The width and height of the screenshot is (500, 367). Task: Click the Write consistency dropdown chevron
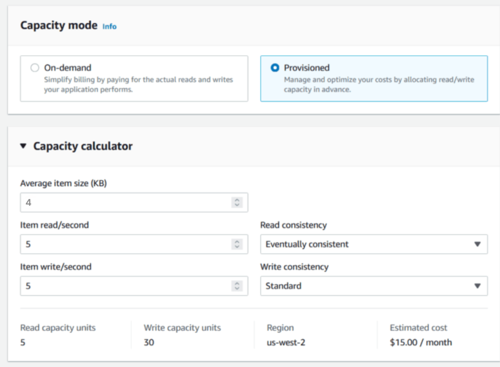(x=477, y=286)
